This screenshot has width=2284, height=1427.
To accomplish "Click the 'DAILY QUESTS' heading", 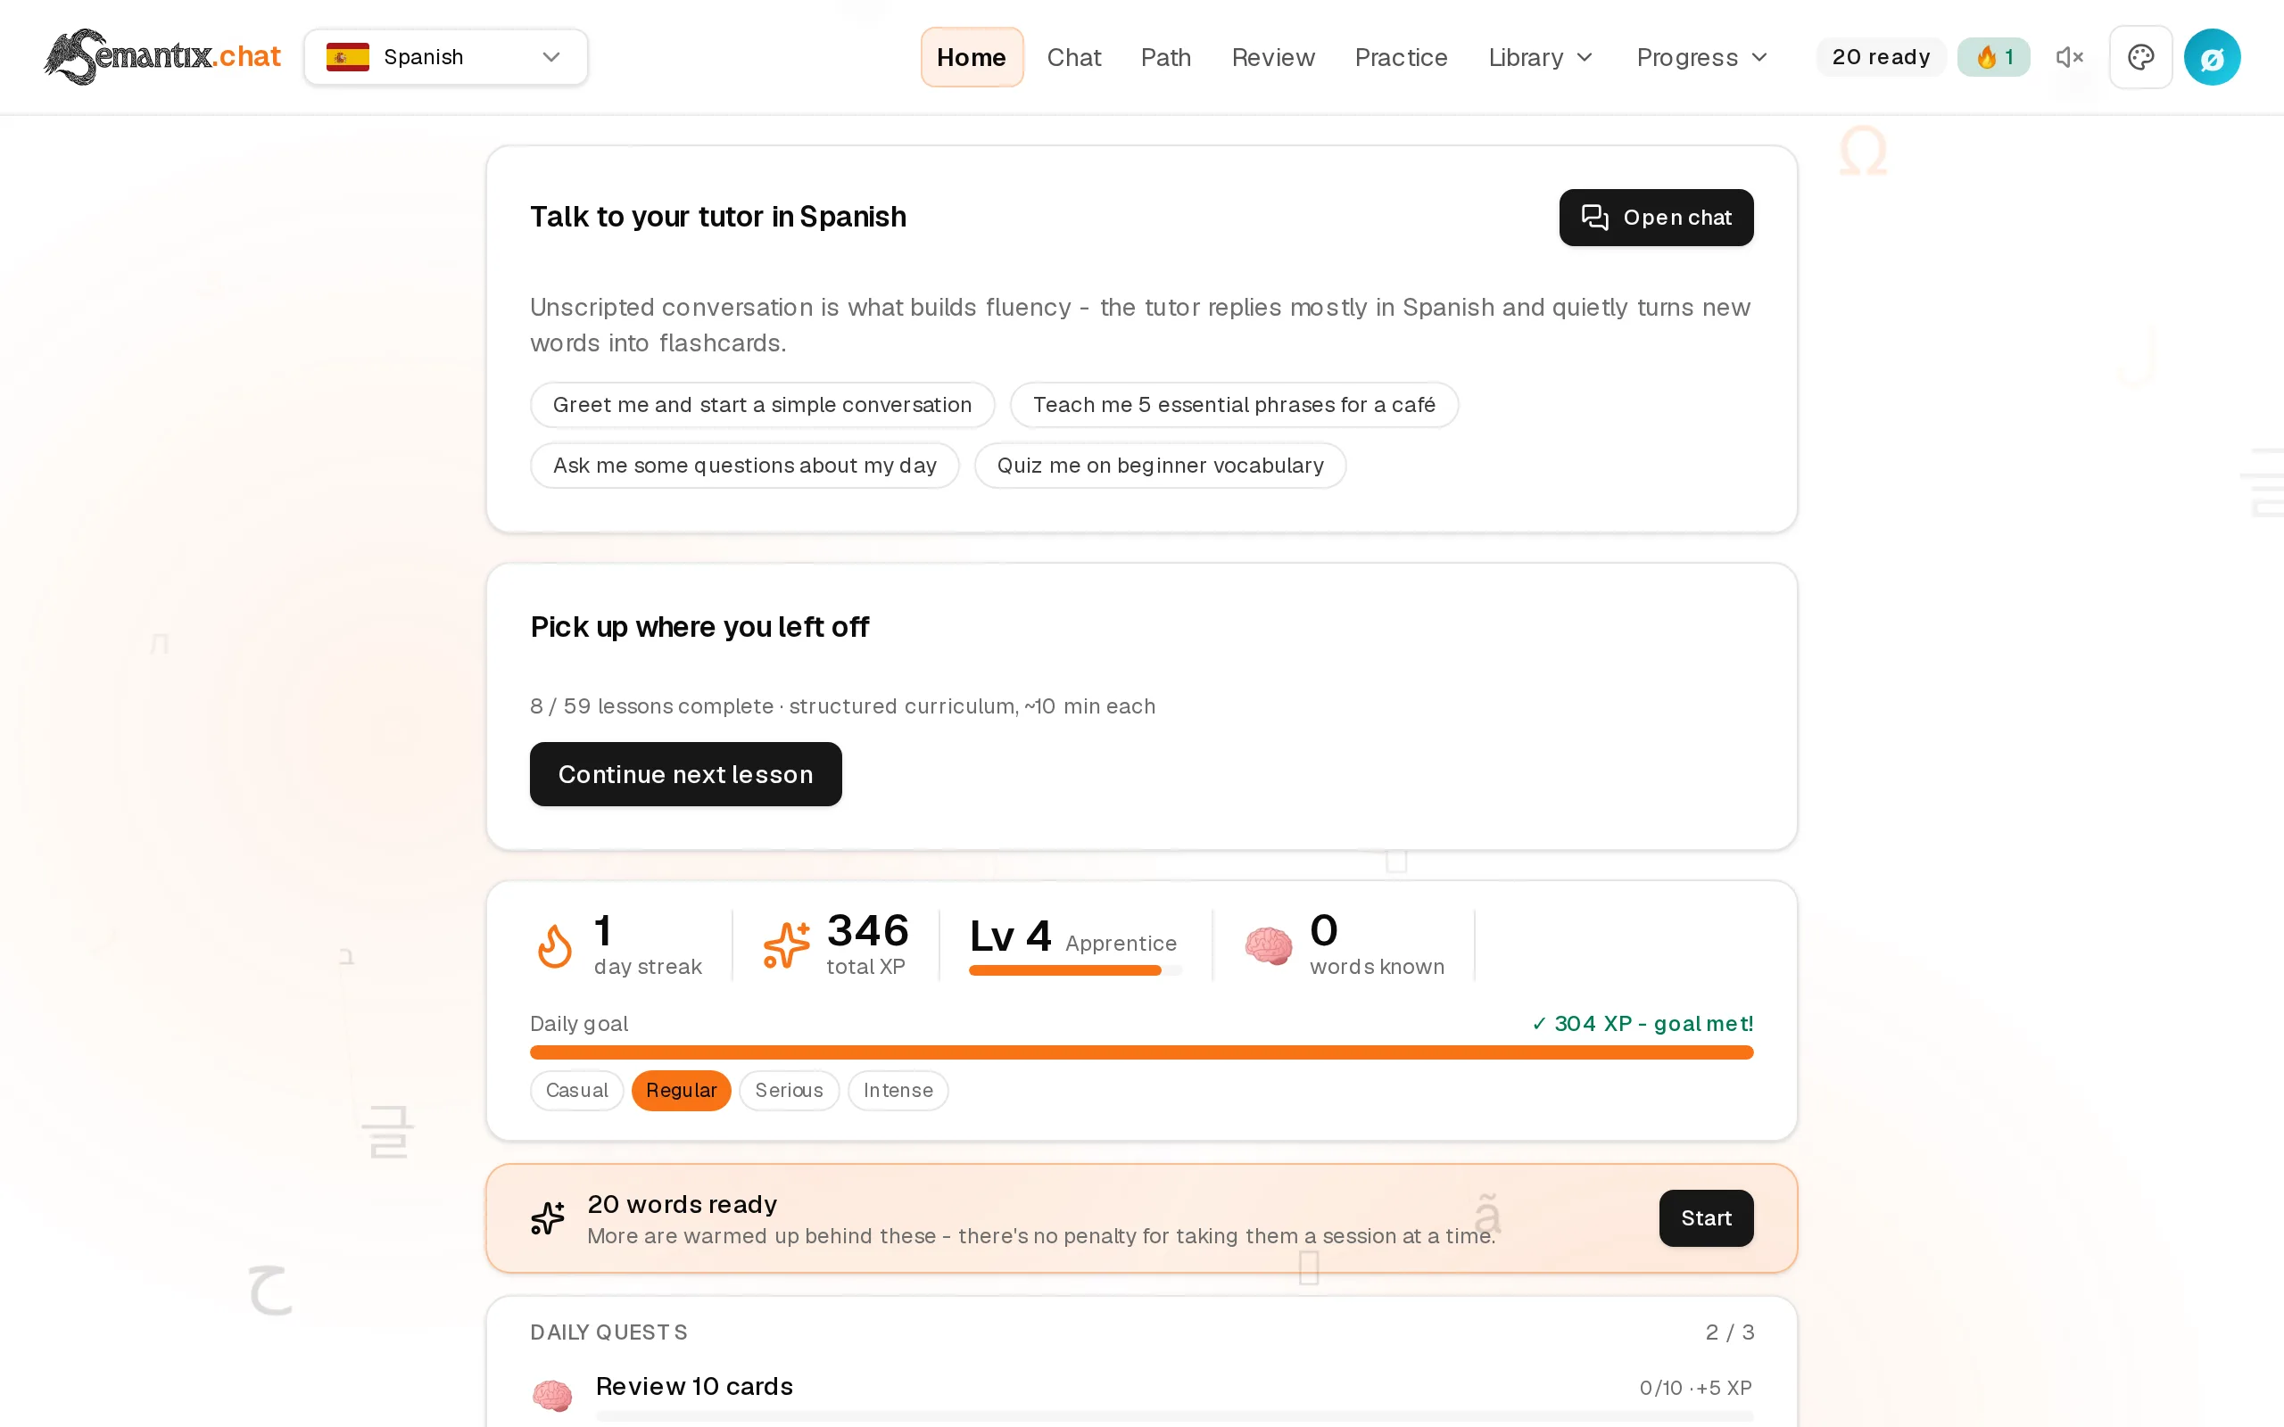I will point(608,1332).
